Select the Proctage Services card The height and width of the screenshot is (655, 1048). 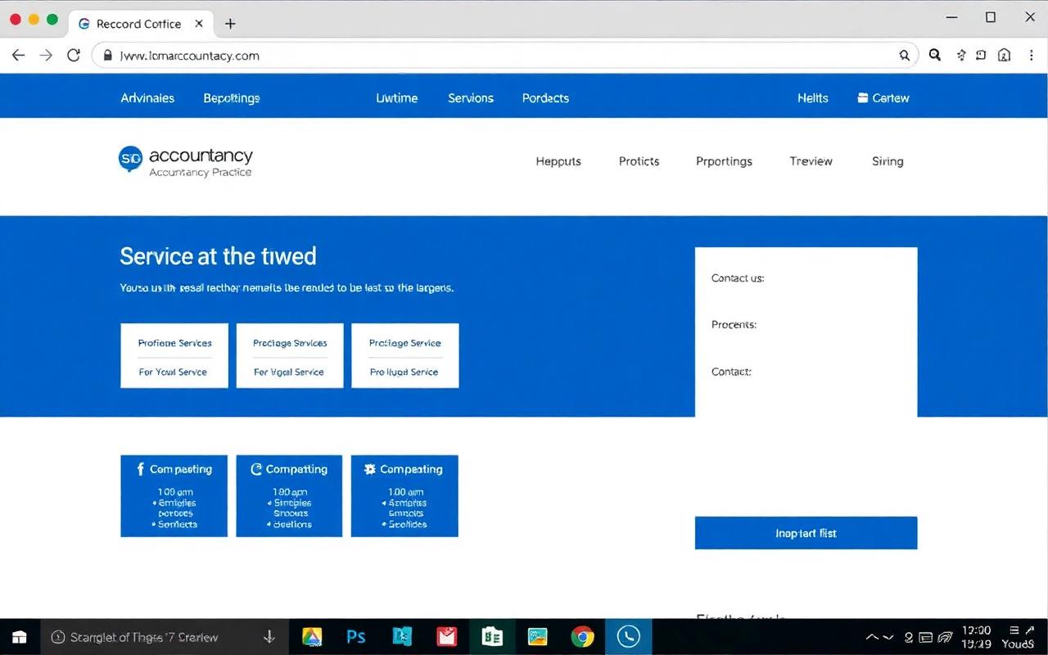(290, 355)
